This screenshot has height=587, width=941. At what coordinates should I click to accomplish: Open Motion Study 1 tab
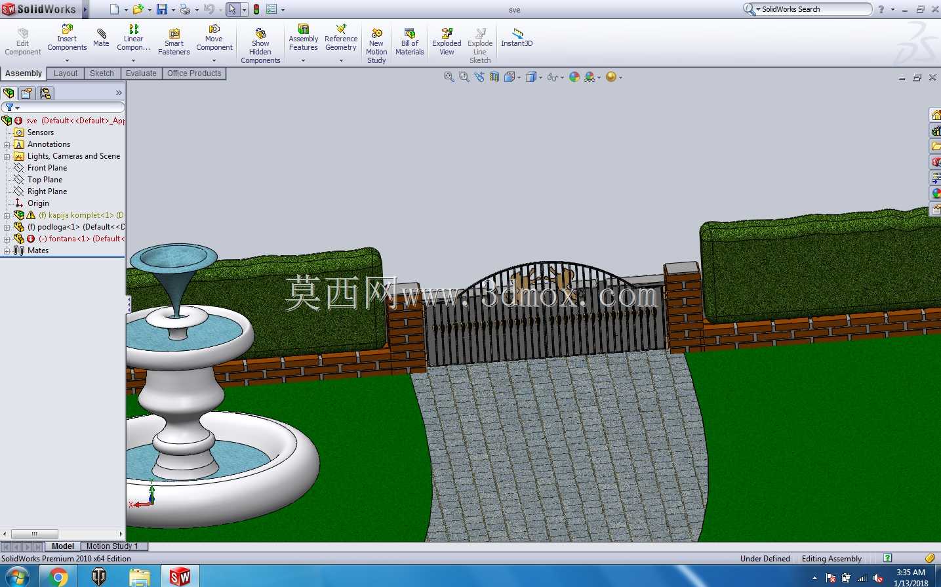(x=112, y=546)
